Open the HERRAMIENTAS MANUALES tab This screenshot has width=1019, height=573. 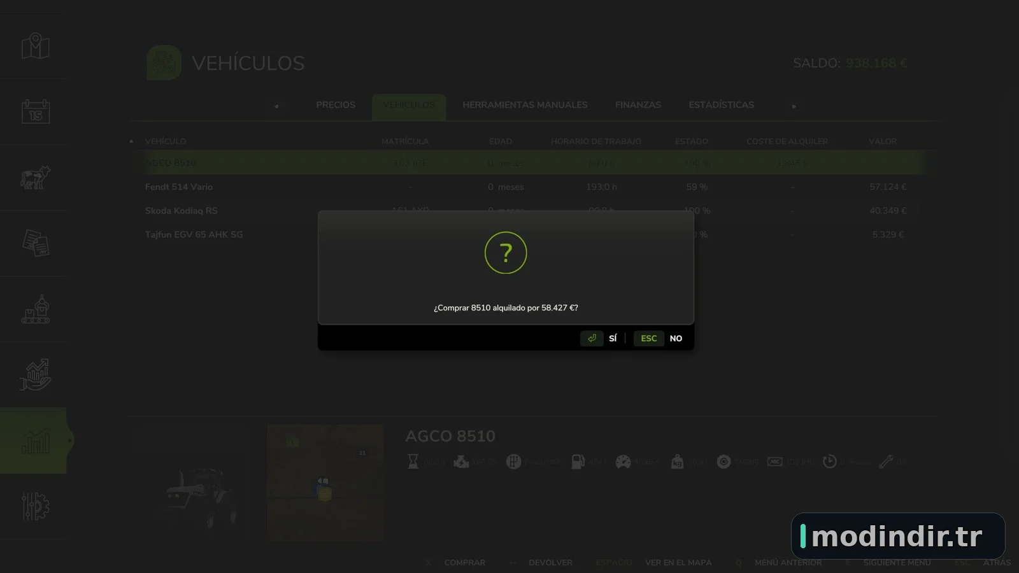[x=525, y=105]
